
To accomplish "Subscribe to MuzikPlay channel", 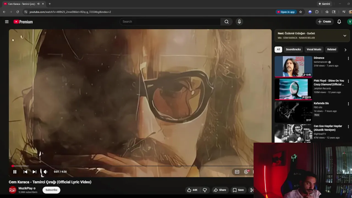I will 51,190.
